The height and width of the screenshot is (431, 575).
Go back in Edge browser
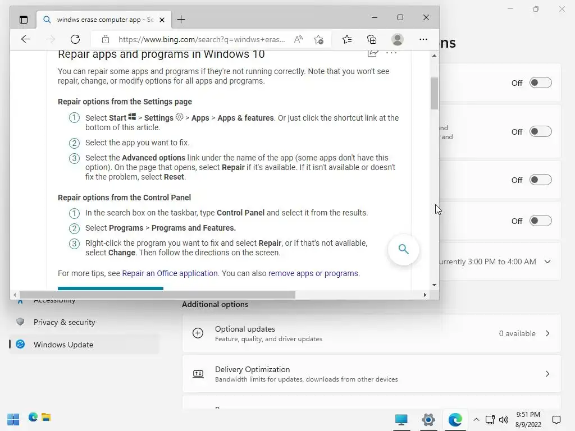[x=26, y=39]
